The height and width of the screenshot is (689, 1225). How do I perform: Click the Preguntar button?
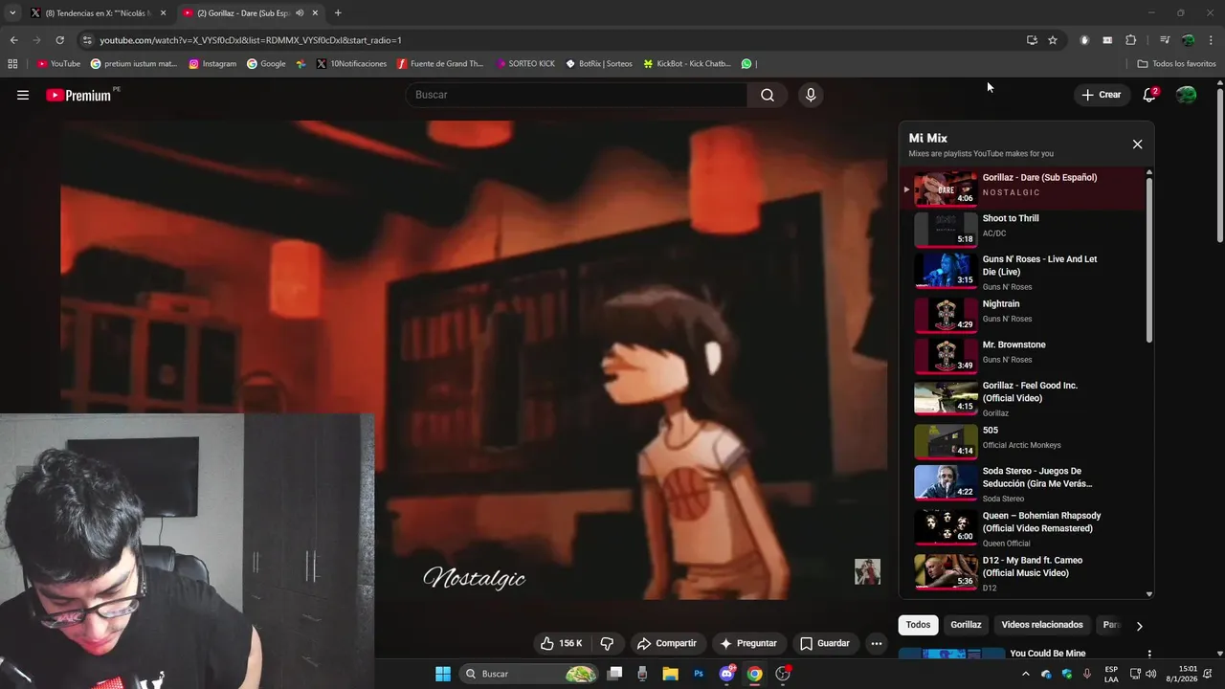click(748, 643)
